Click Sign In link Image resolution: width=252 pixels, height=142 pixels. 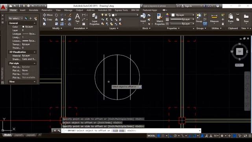point(188,6)
